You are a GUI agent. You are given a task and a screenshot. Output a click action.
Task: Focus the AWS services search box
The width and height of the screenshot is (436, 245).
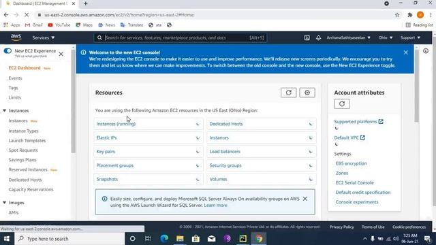click(180, 37)
